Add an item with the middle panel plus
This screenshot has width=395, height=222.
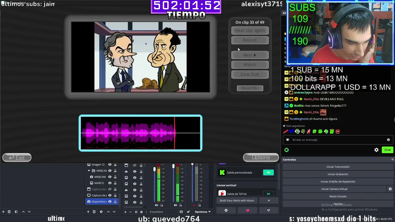[x=125, y=212]
